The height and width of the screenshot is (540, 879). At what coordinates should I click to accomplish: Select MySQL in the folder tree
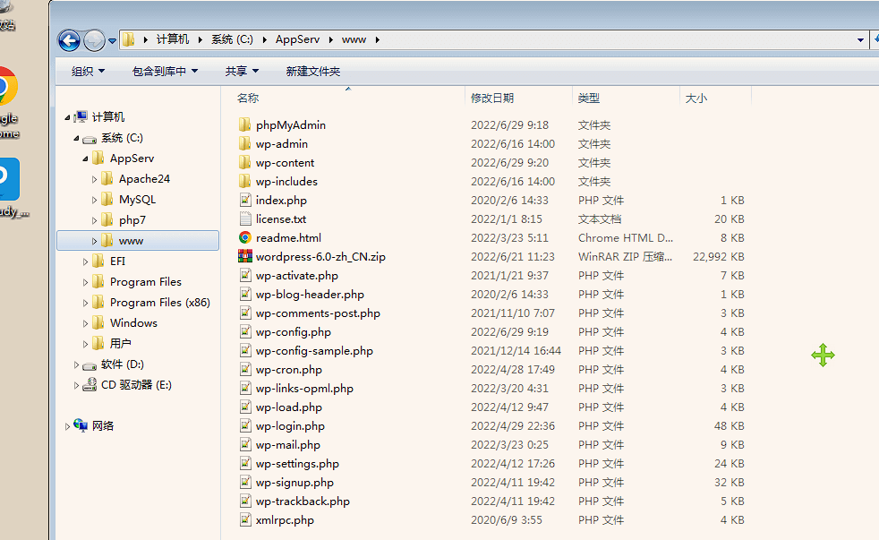coord(137,199)
